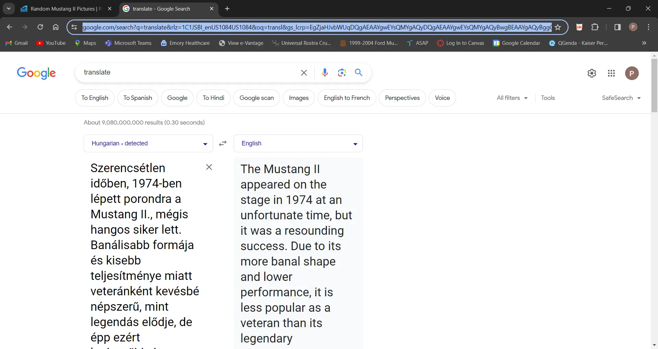The image size is (658, 349).
Task: Switch to Images results
Action: coord(298,98)
